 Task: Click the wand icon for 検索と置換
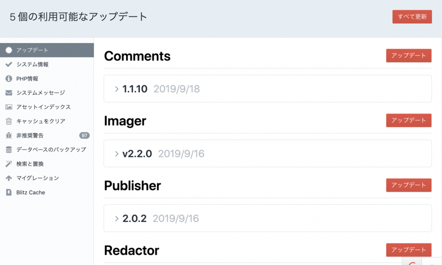pyautogui.click(x=9, y=164)
